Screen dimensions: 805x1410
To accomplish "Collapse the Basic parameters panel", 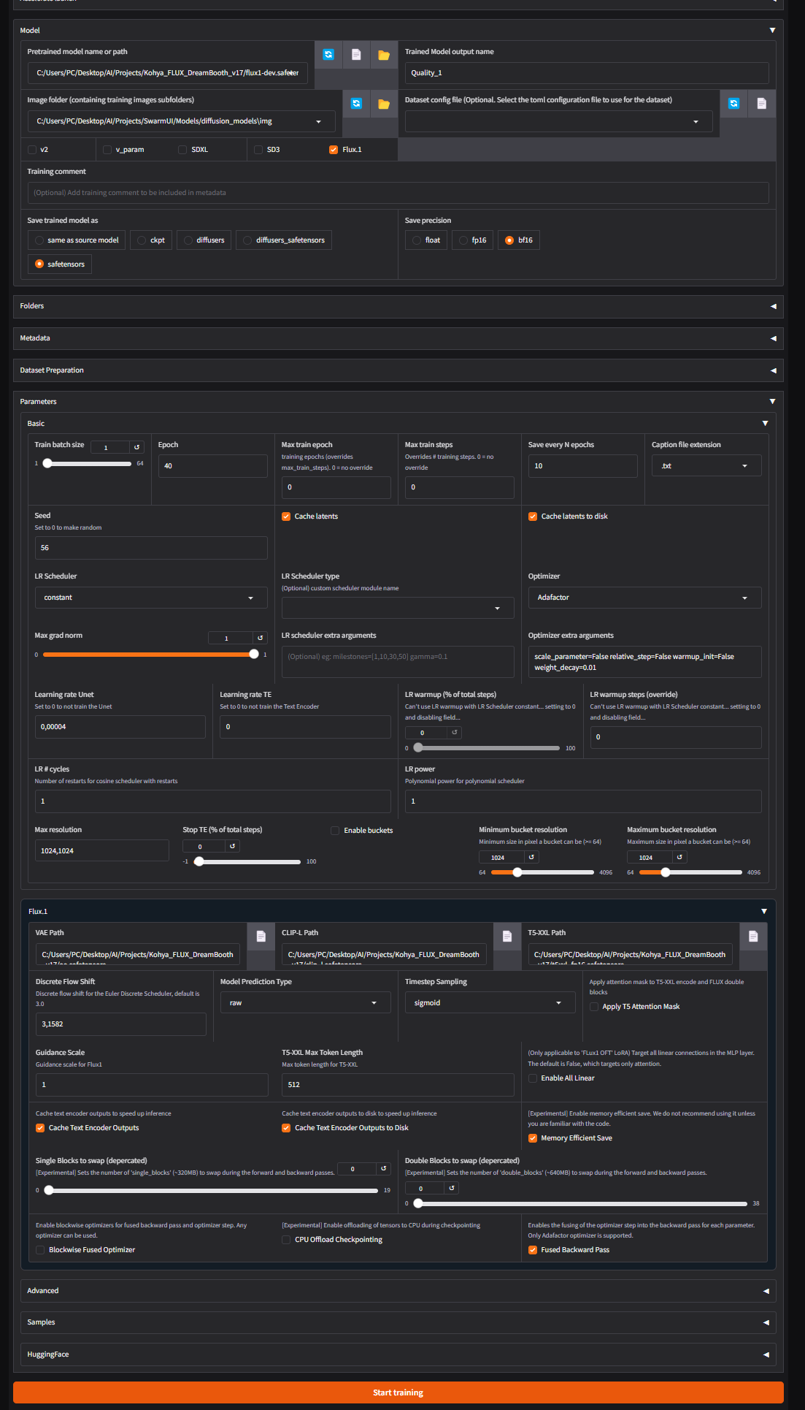I will point(765,424).
